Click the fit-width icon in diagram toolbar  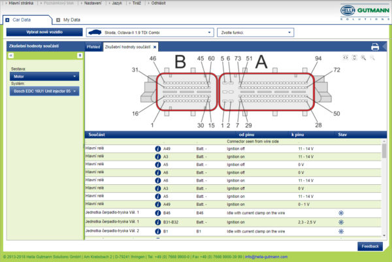tap(346, 57)
